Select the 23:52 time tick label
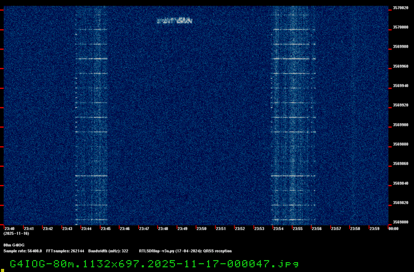Image resolution: width=414 pixels, height=272 pixels. 240,228
